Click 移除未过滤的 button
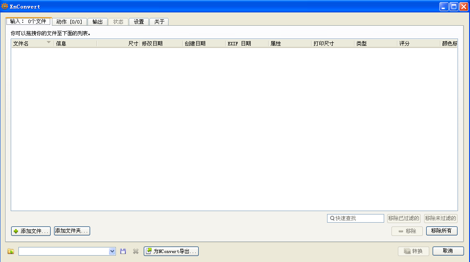Screen dimensions: 470x262 (441, 218)
